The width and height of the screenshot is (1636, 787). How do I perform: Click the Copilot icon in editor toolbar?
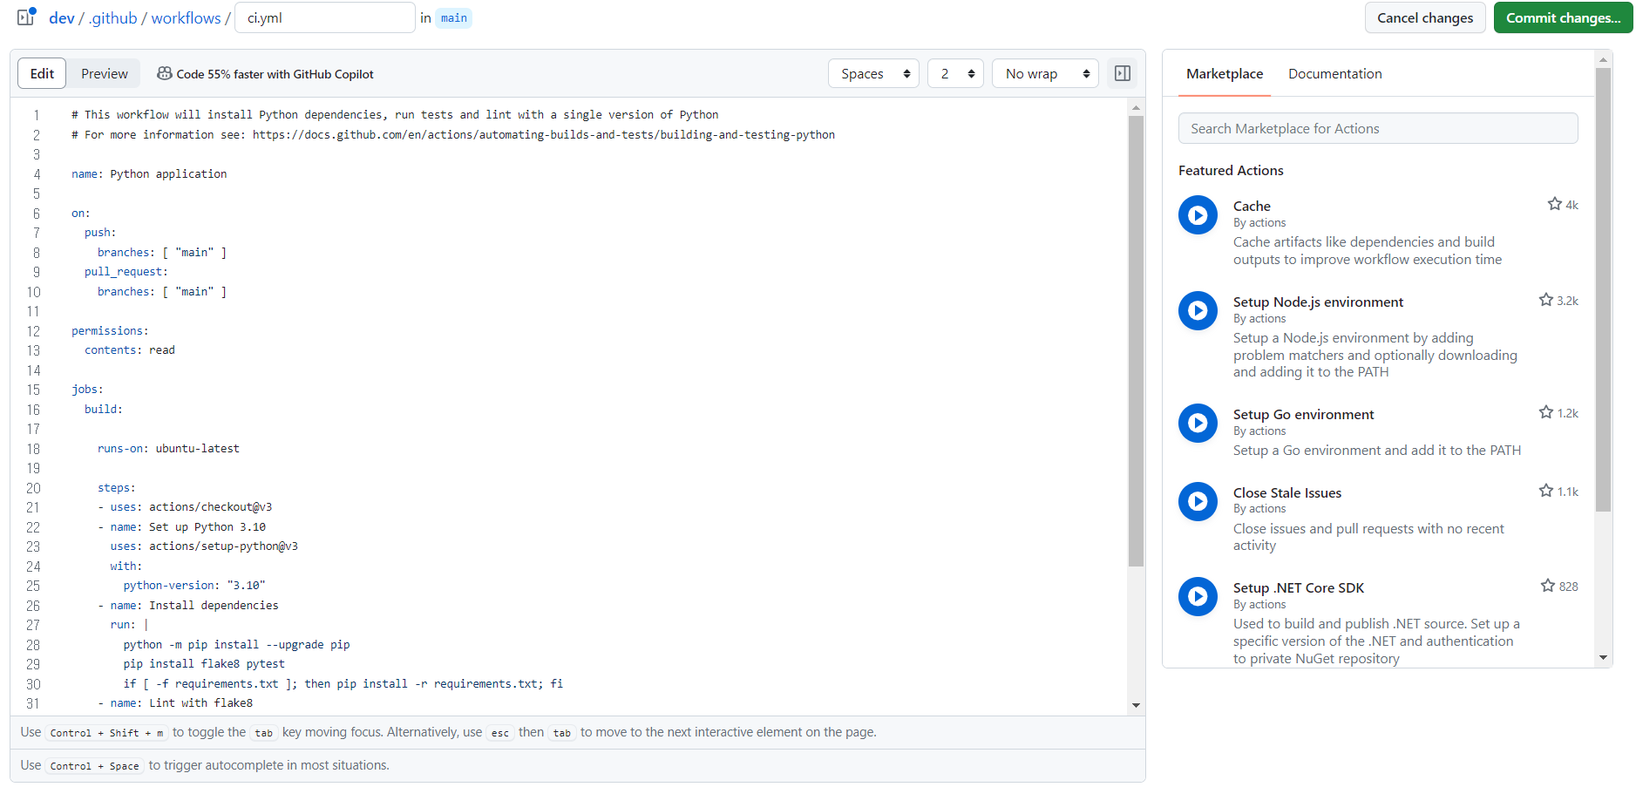coord(164,74)
